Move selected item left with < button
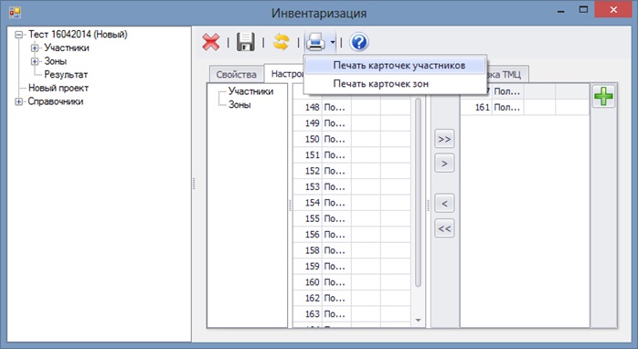 pos(444,204)
